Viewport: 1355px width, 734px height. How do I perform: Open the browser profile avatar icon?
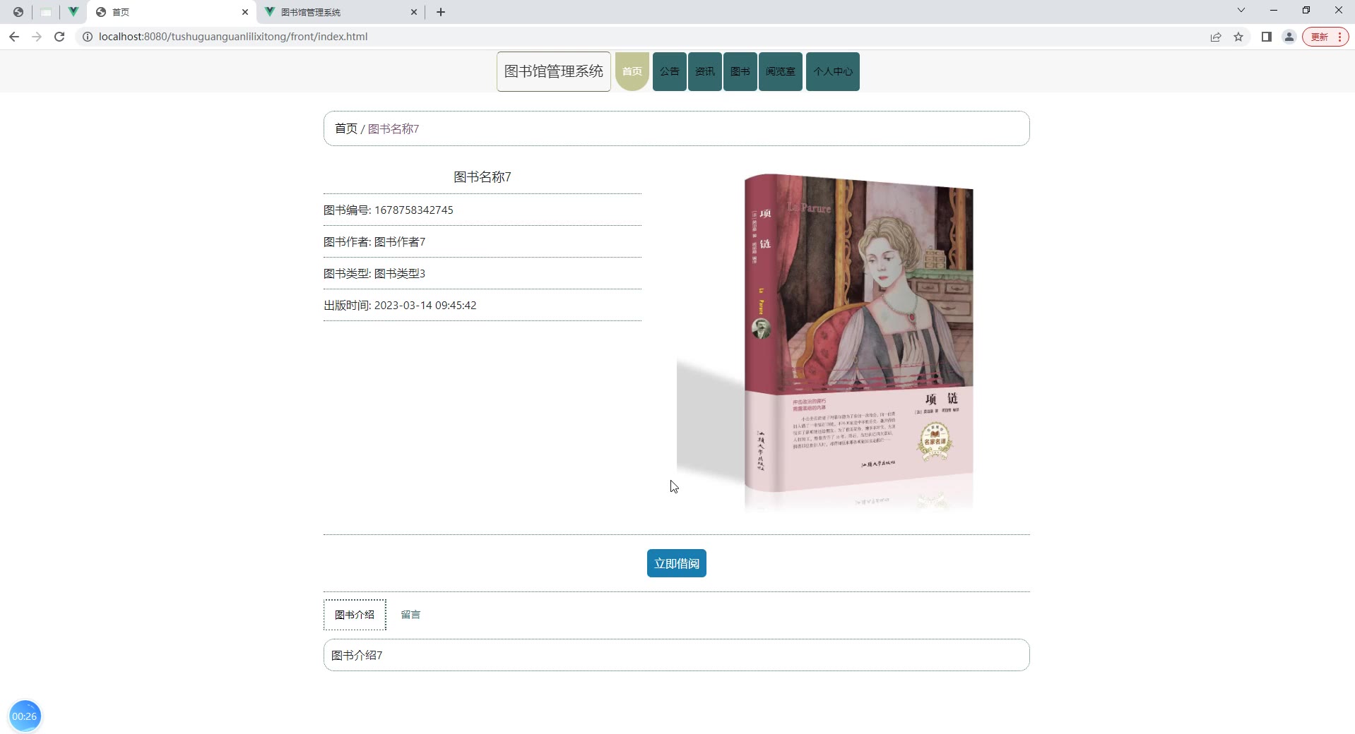click(x=1289, y=37)
